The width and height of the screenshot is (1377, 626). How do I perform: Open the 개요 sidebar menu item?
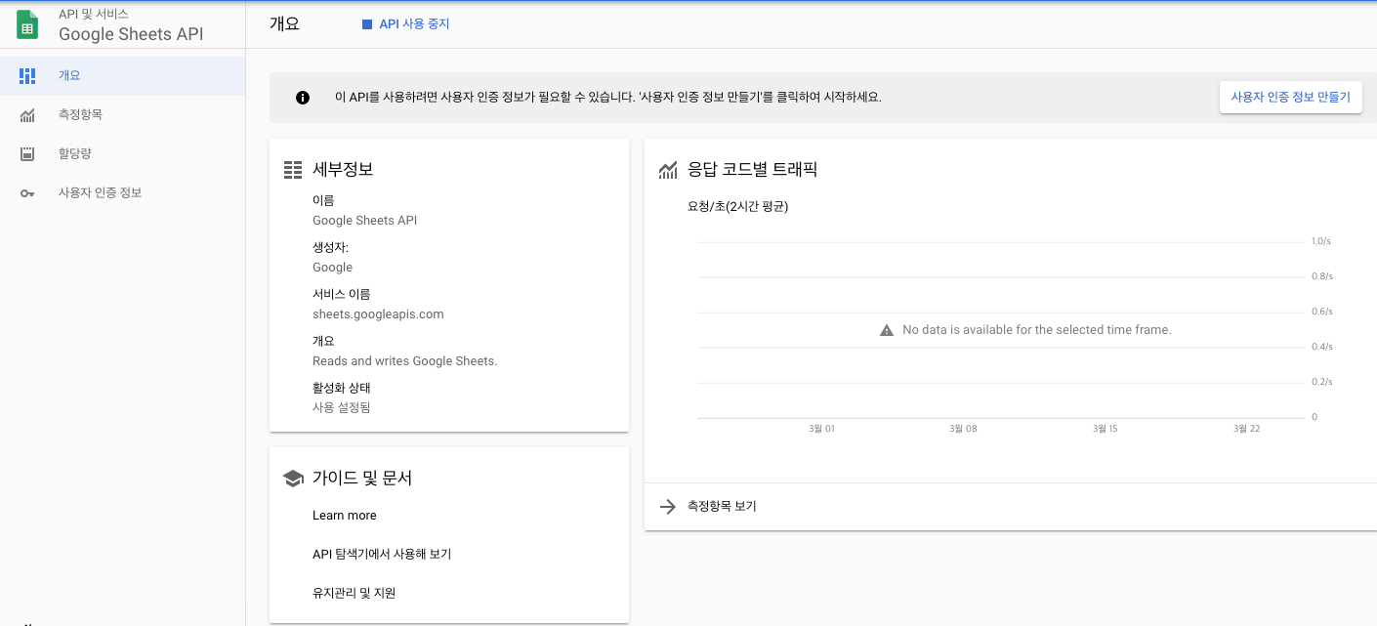(x=122, y=75)
